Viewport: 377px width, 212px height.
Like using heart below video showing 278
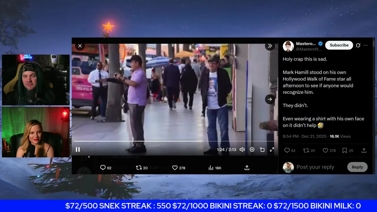click(178, 168)
